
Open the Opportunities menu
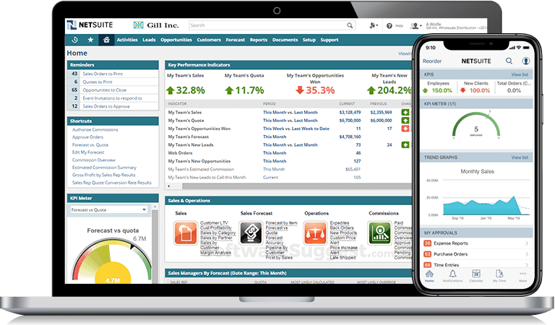(x=176, y=40)
